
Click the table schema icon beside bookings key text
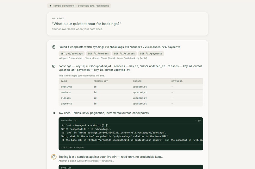click(x=54, y=66)
